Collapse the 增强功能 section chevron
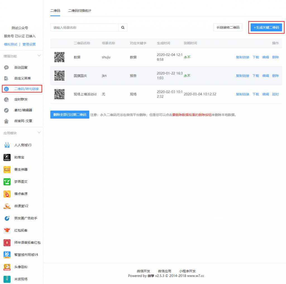The height and width of the screenshot is (284, 286). 39,56
